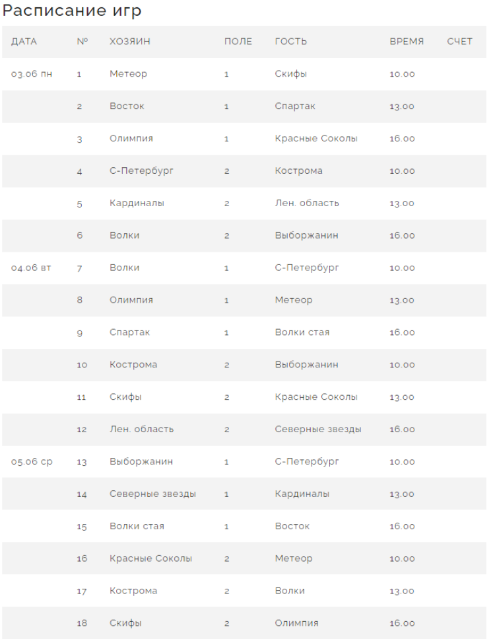The width and height of the screenshot is (495, 639).
Task: Click the date cell 03.06 пн
Action: (x=32, y=74)
